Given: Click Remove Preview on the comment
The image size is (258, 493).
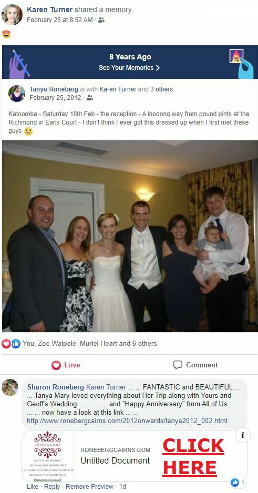Looking at the screenshot, I should coord(89,486).
